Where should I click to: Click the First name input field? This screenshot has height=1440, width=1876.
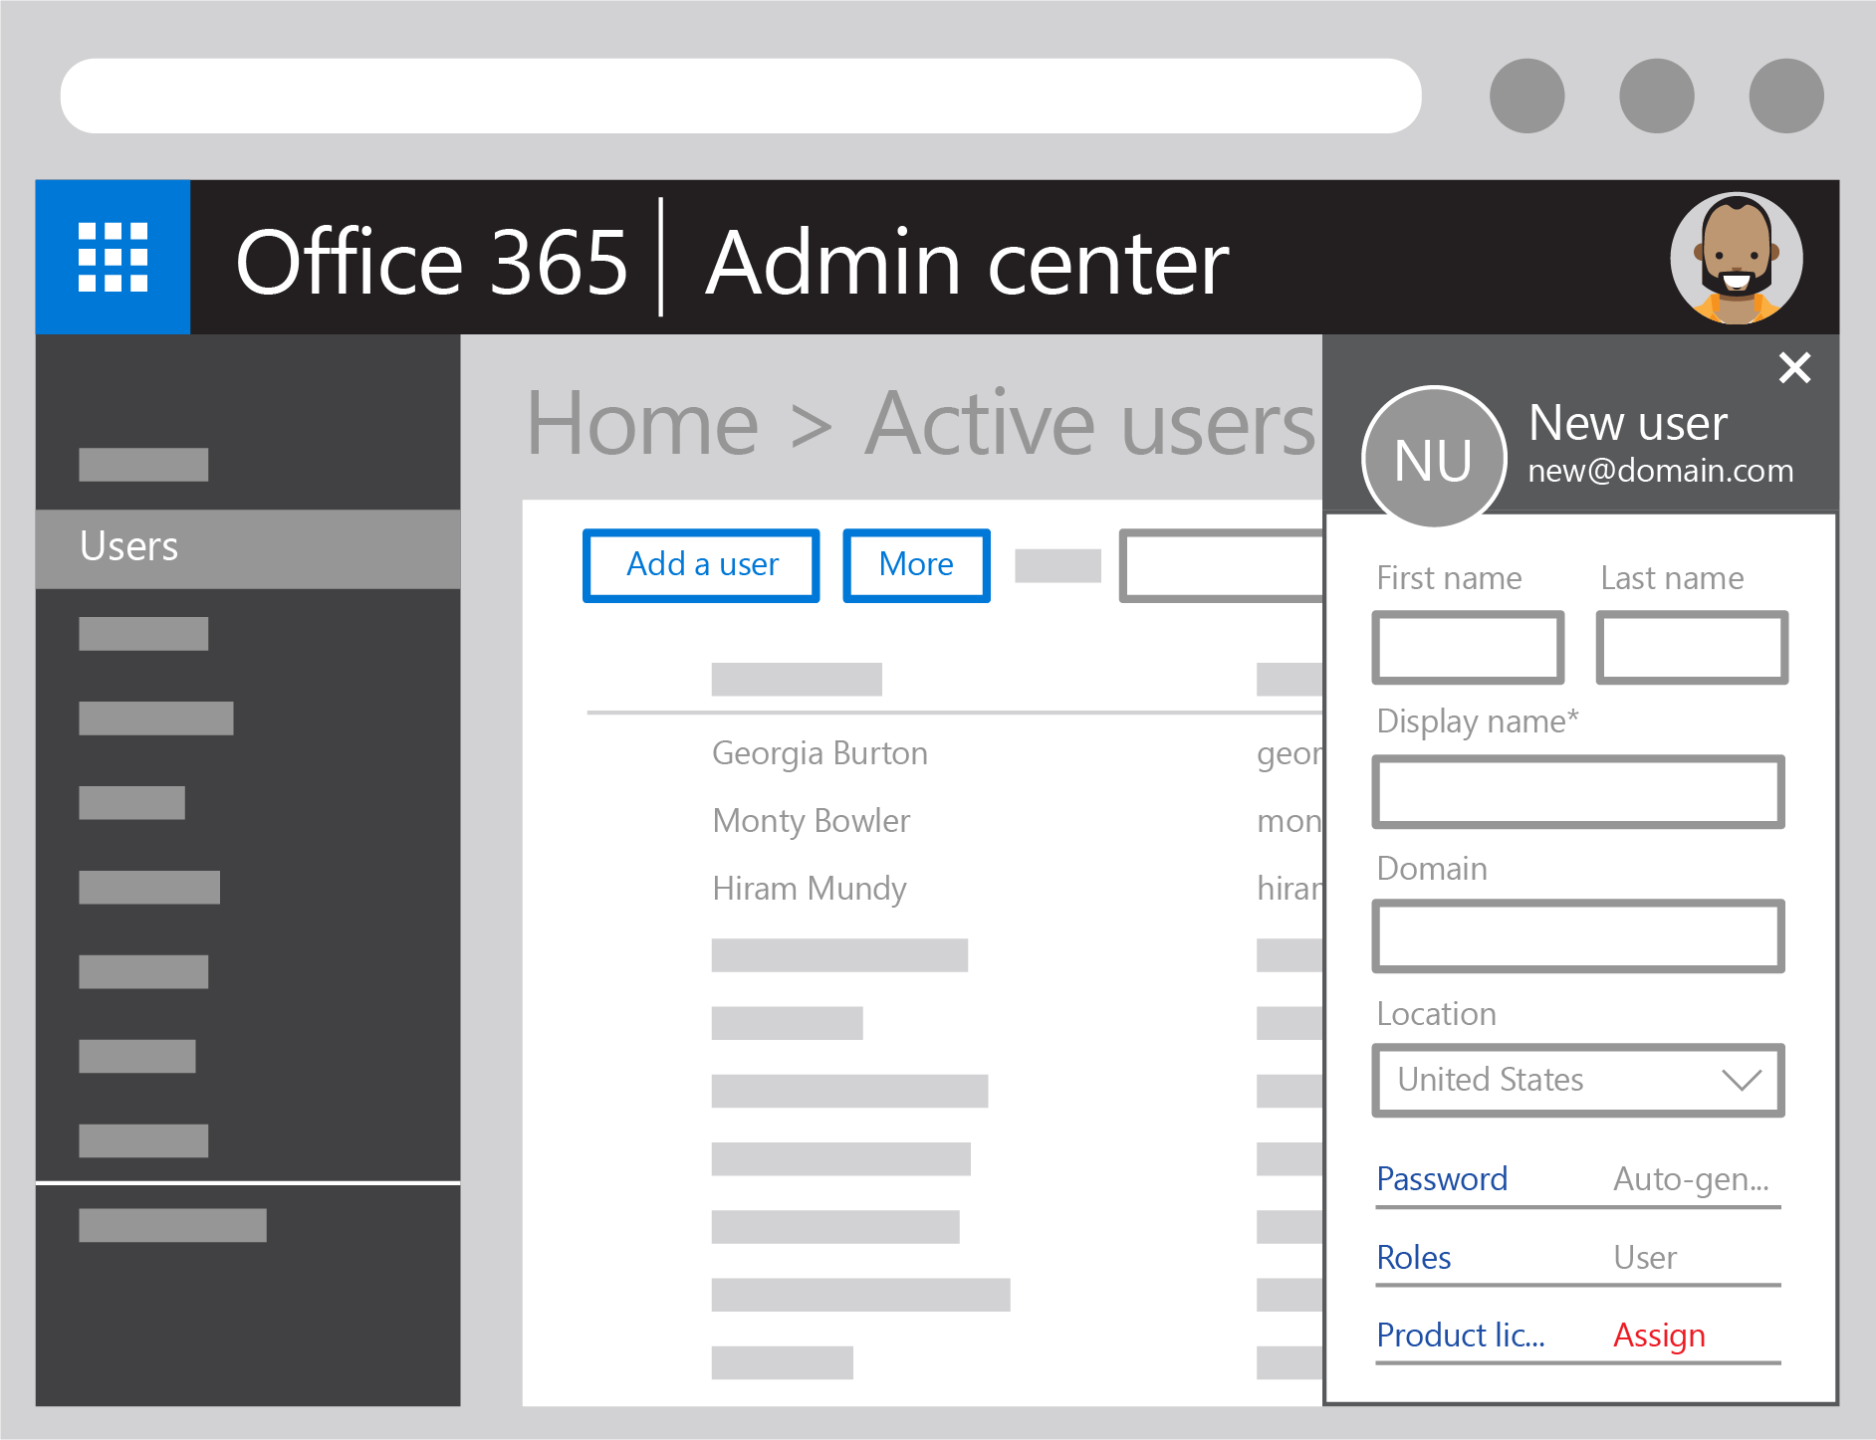click(x=1468, y=648)
